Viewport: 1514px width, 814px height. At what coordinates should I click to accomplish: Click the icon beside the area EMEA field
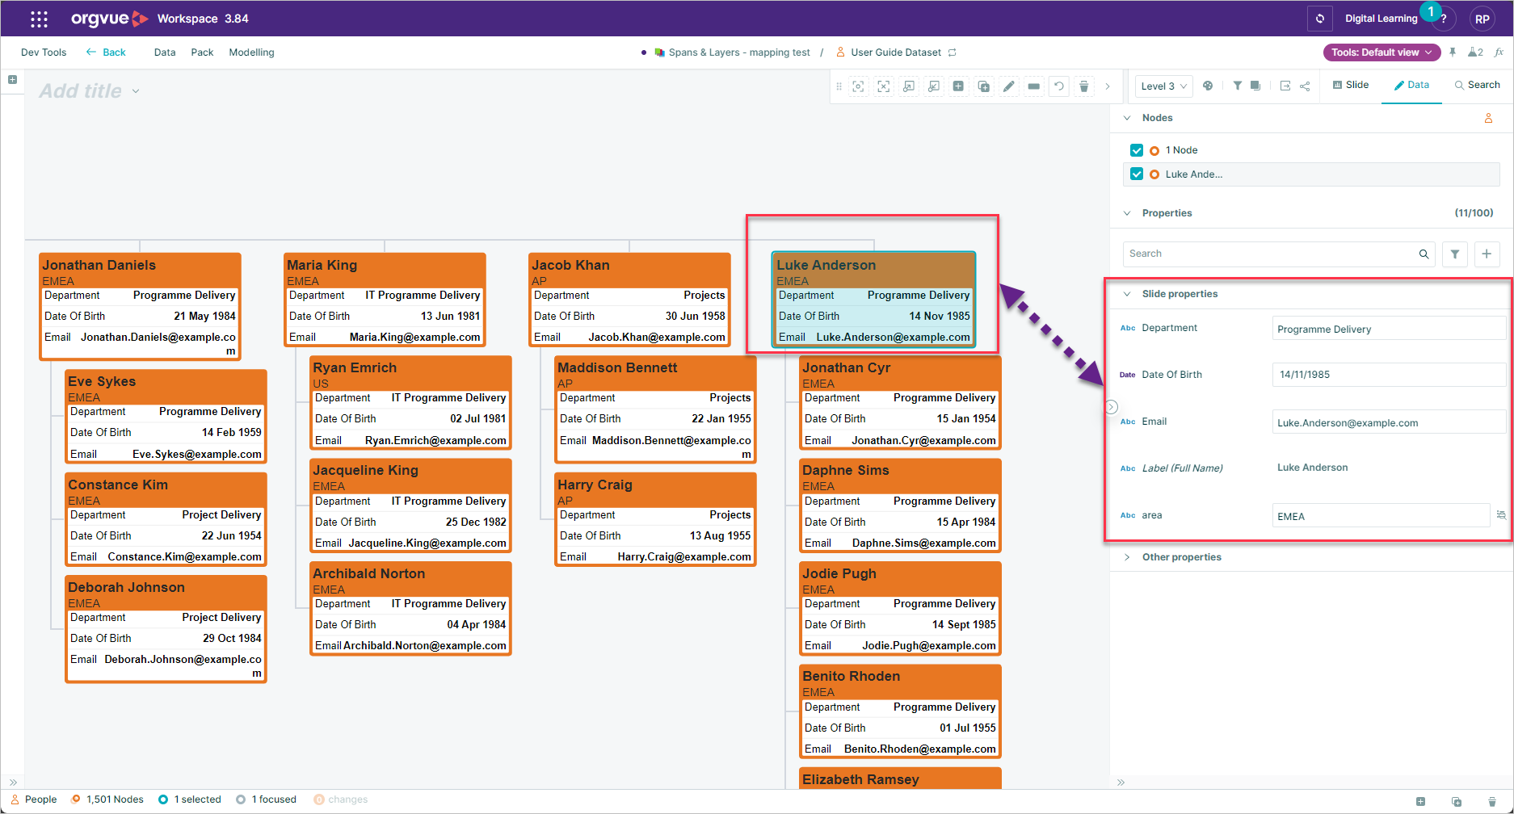click(1501, 515)
